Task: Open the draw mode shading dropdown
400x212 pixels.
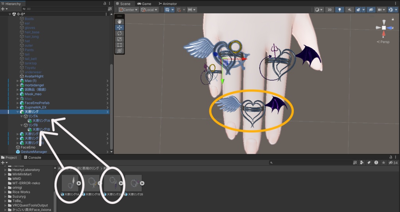Action: click(319, 10)
